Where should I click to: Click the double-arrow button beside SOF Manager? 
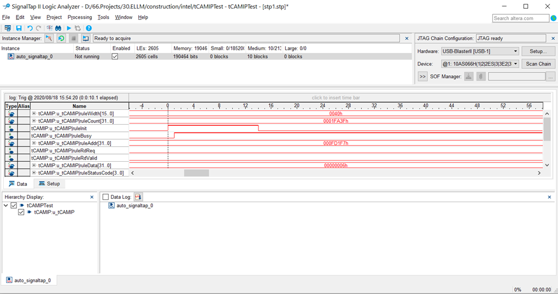click(x=422, y=76)
